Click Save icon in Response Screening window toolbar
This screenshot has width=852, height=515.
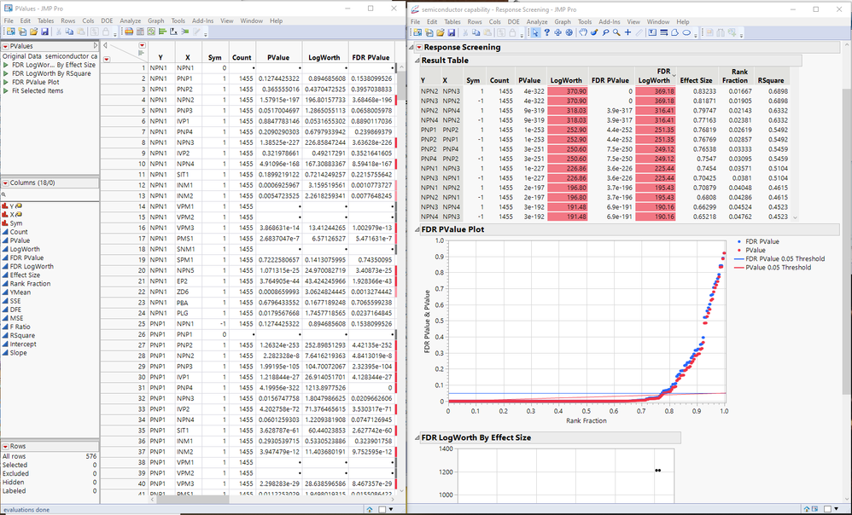pyautogui.click(x=452, y=32)
